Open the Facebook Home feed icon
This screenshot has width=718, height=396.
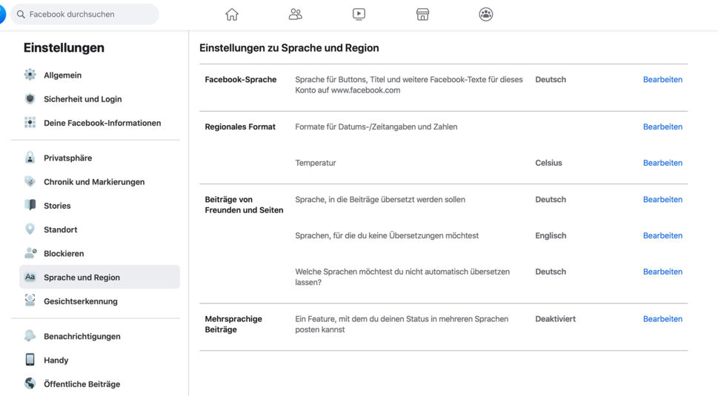pyautogui.click(x=232, y=15)
